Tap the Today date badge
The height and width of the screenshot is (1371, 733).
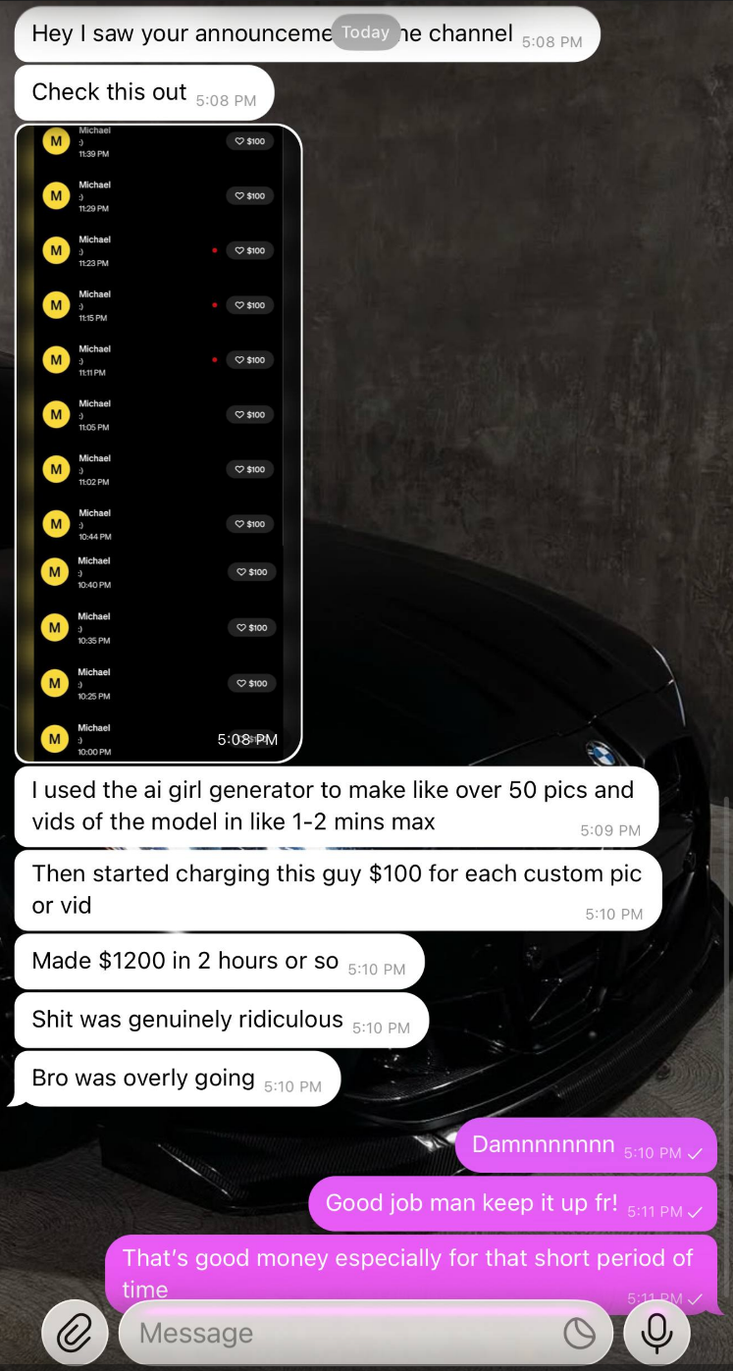(366, 32)
